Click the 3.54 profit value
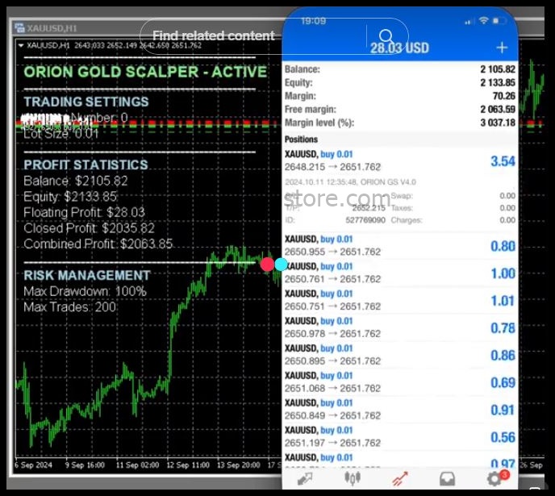Image resolution: width=555 pixels, height=496 pixels. click(x=503, y=161)
